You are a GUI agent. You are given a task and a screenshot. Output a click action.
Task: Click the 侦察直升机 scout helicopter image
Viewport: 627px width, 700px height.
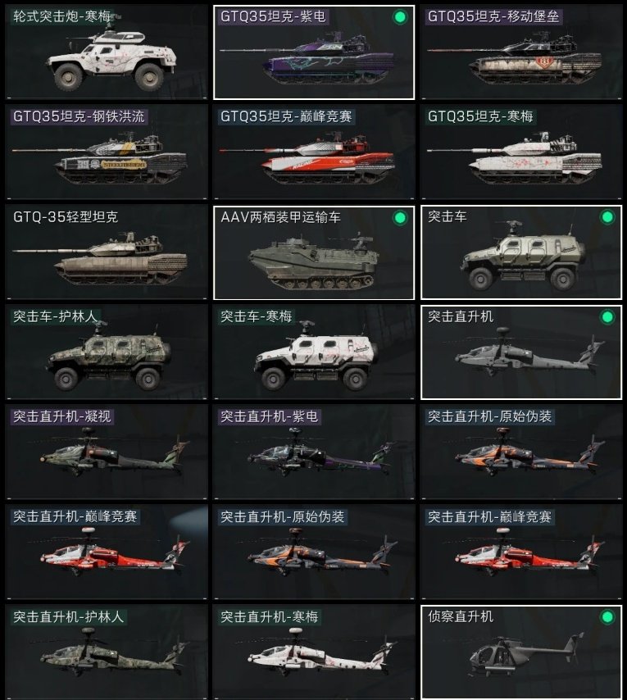pyautogui.click(x=525, y=653)
